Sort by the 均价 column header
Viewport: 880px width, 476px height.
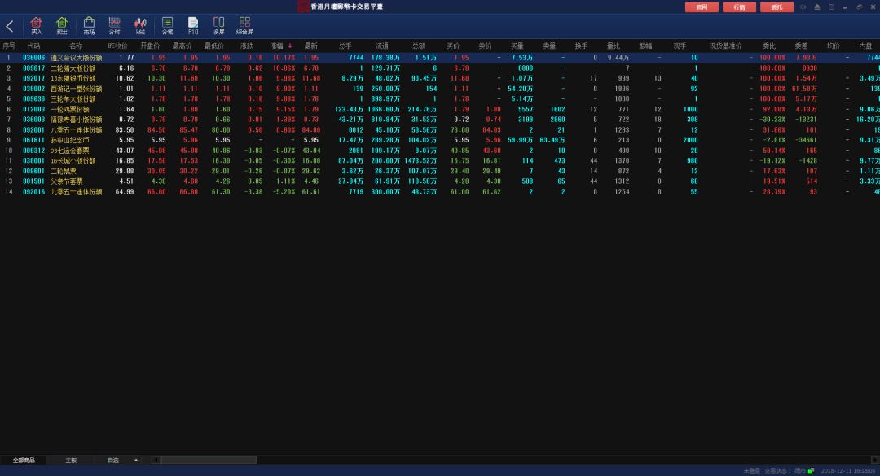pyautogui.click(x=834, y=46)
